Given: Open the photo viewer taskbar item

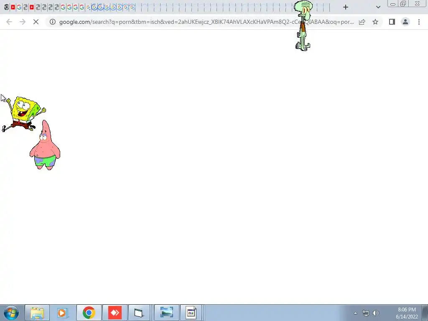Looking at the screenshot, I should [167, 313].
